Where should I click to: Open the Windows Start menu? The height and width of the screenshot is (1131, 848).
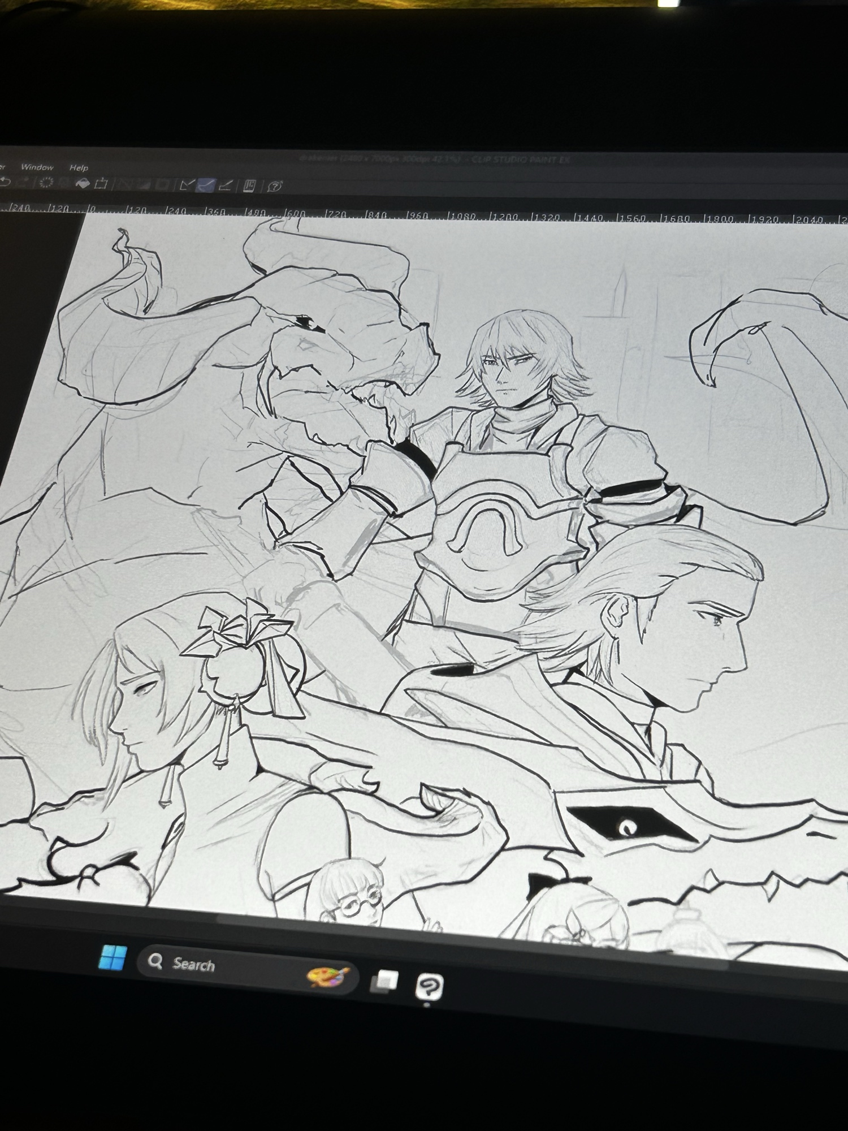click(x=112, y=957)
